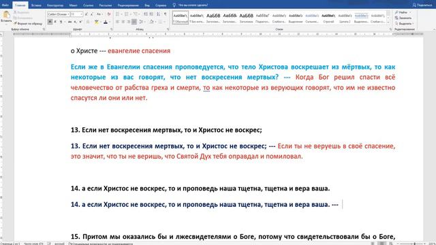This screenshot has width=436, height=245.
Task: Toggle Underline (Ч) formatting
Action: click(61, 22)
